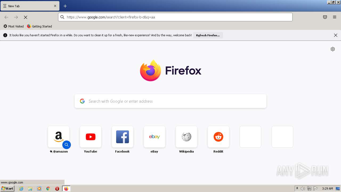Select the Firefox taskbar button

click(66, 189)
